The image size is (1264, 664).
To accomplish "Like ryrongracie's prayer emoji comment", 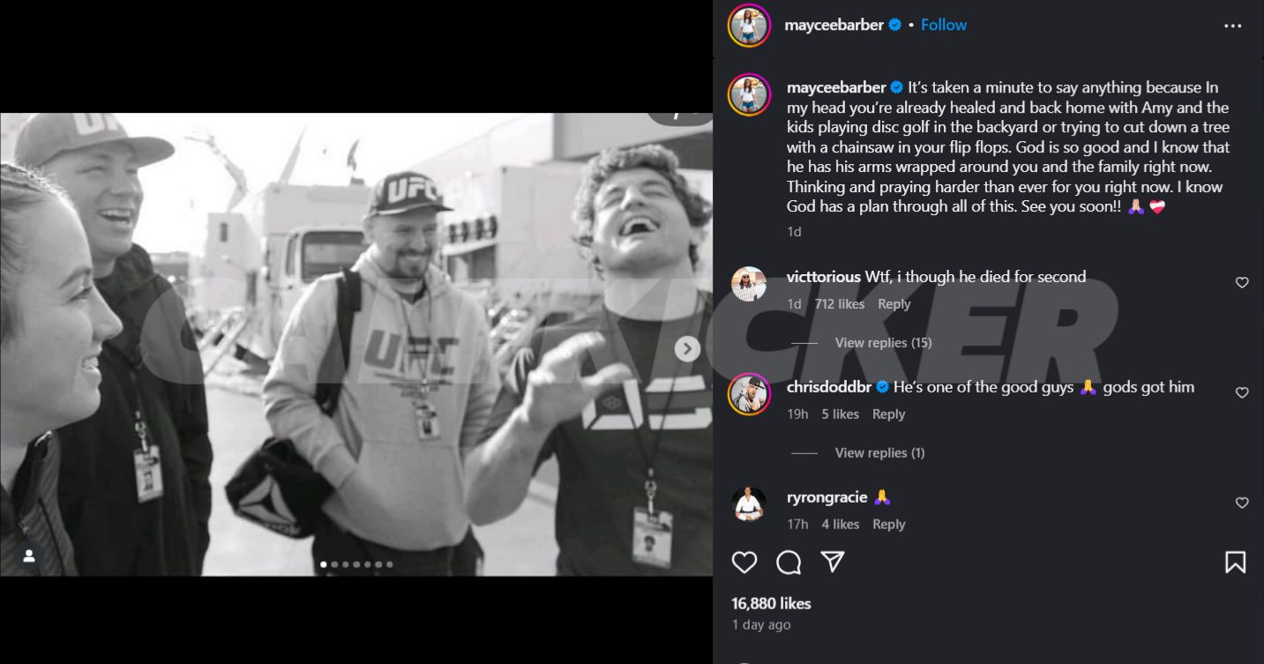I will point(1242,503).
